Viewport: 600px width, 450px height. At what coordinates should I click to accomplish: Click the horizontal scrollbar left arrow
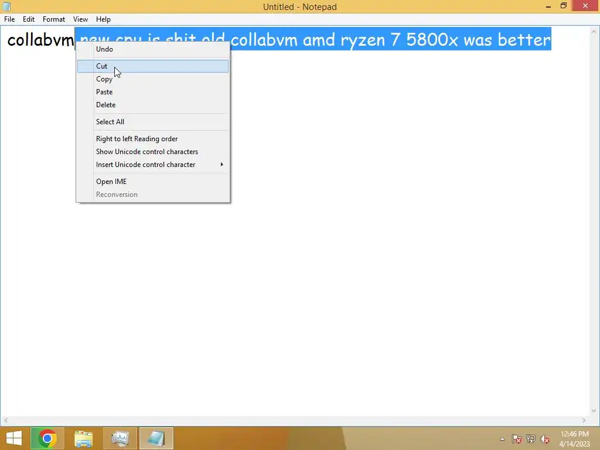coord(6,420)
